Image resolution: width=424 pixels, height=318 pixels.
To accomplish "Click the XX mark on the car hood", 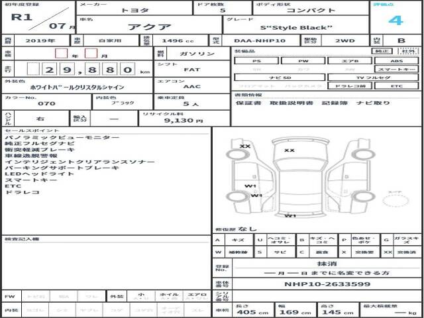I will [x=289, y=150].
